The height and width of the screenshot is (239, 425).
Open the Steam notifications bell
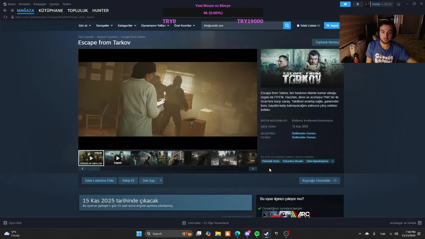pyautogui.click(x=358, y=4)
